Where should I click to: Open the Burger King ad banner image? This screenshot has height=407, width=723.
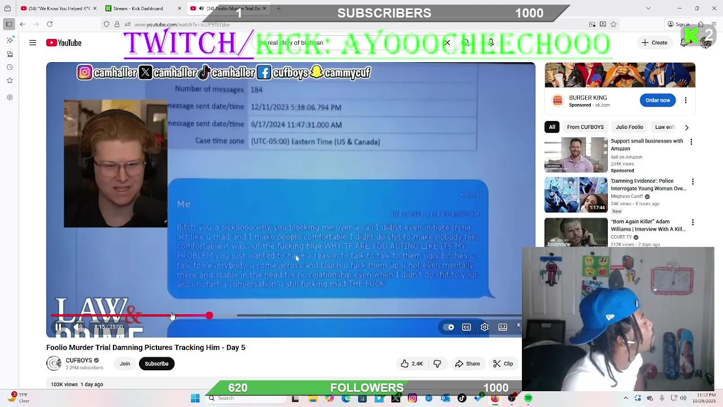(620, 75)
